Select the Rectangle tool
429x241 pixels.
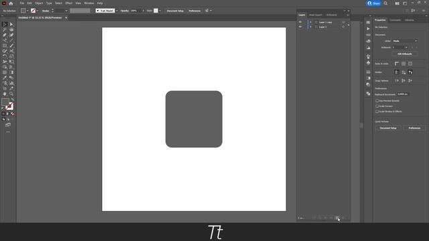[x=5, y=46]
